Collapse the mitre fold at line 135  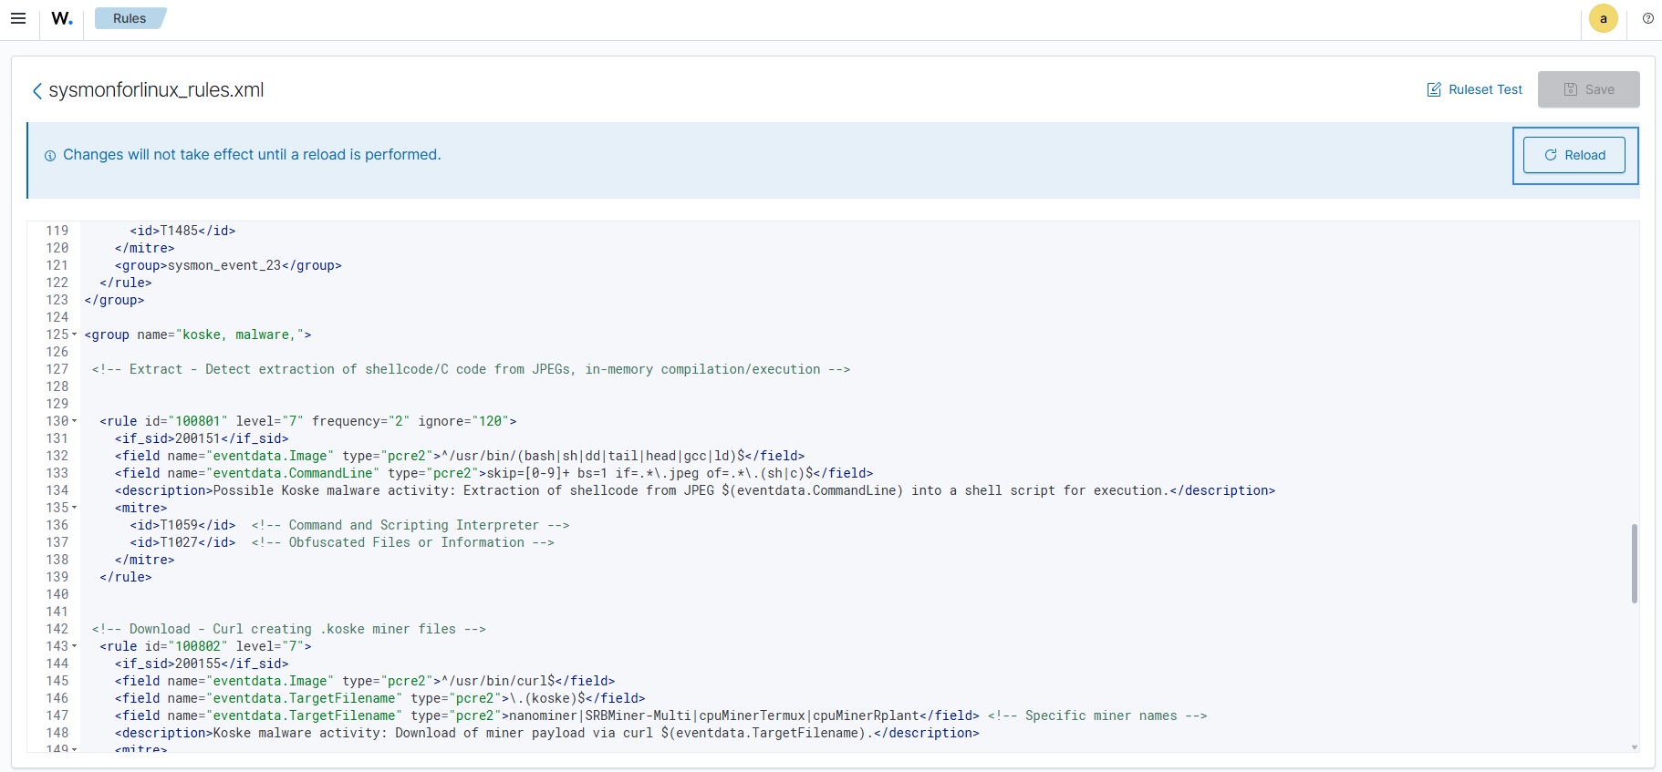click(x=75, y=508)
